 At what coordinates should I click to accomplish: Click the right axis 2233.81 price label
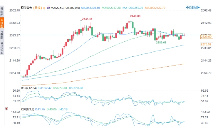pyautogui.click(x=206, y=48)
